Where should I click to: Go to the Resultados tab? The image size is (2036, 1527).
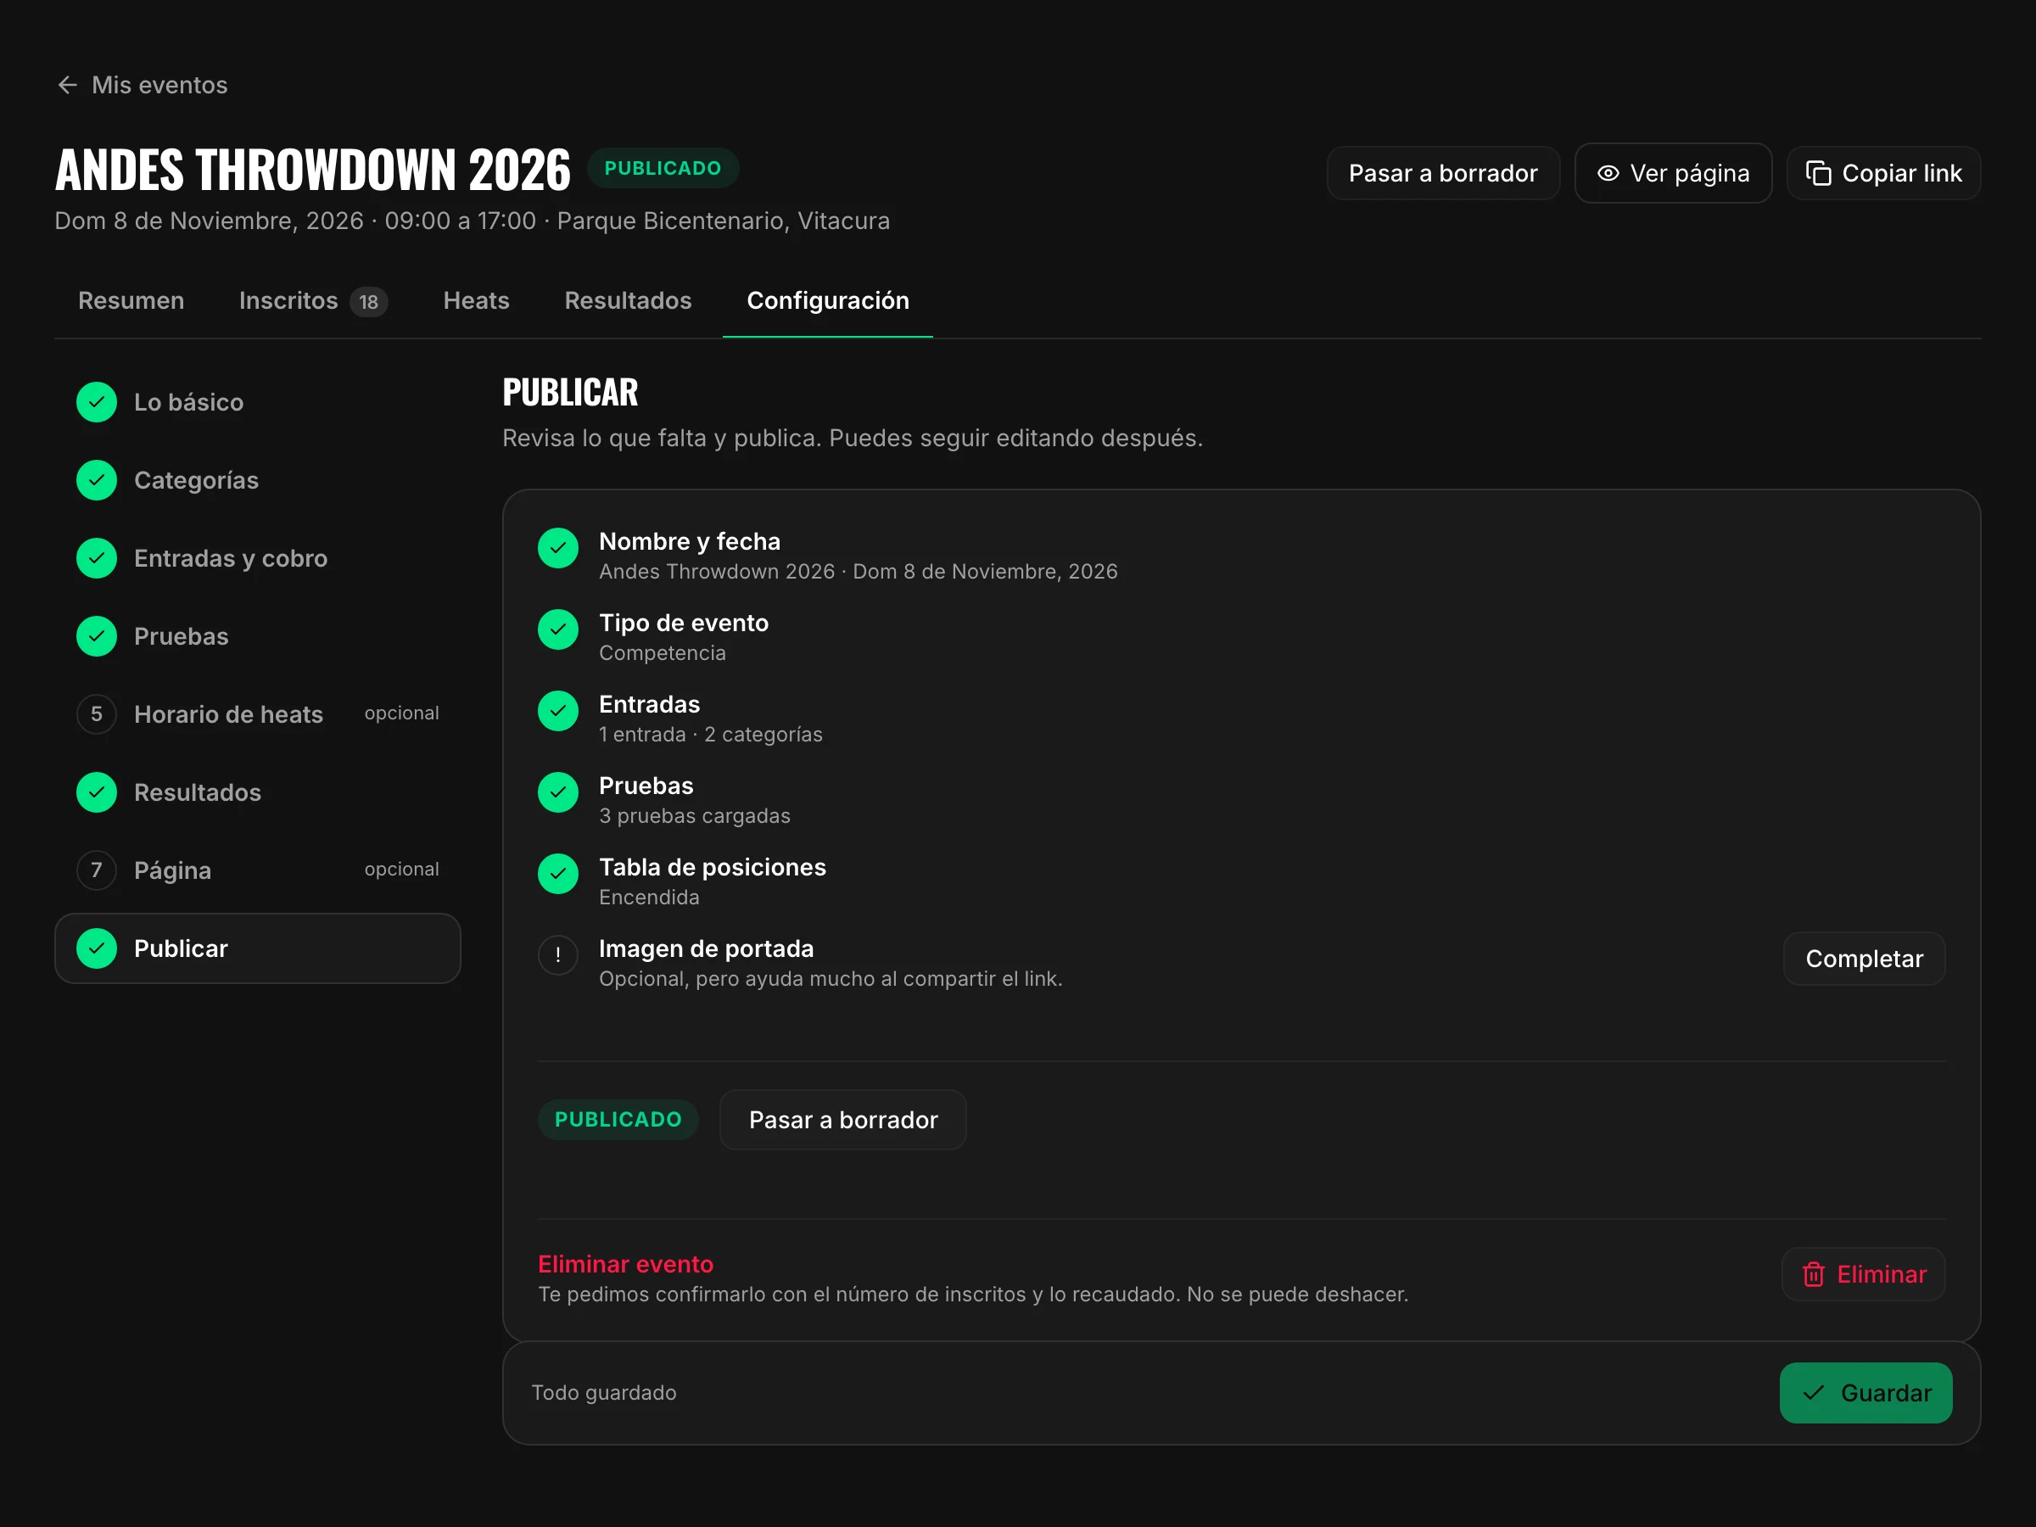(x=628, y=301)
